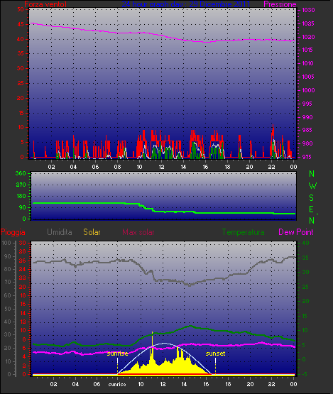Click the 1030 pressure scale value
This screenshot has height=394, width=333.
(x=308, y=10)
